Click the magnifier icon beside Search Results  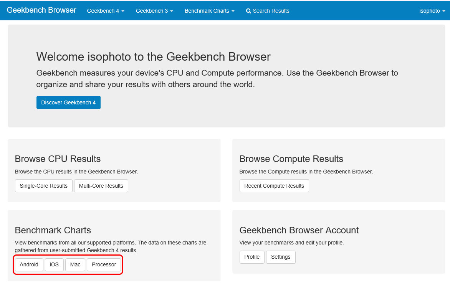pyautogui.click(x=248, y=11)
